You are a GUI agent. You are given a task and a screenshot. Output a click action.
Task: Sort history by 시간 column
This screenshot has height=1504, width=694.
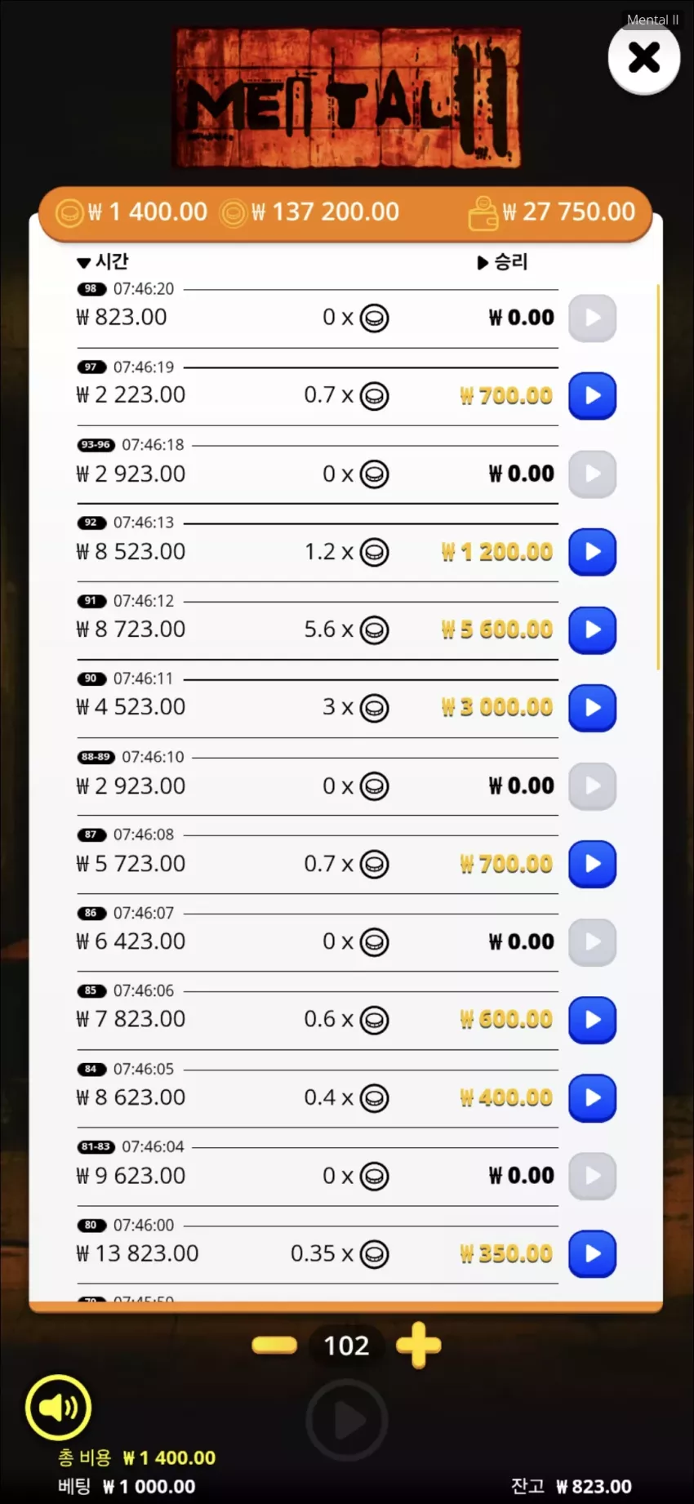[103, 262]
